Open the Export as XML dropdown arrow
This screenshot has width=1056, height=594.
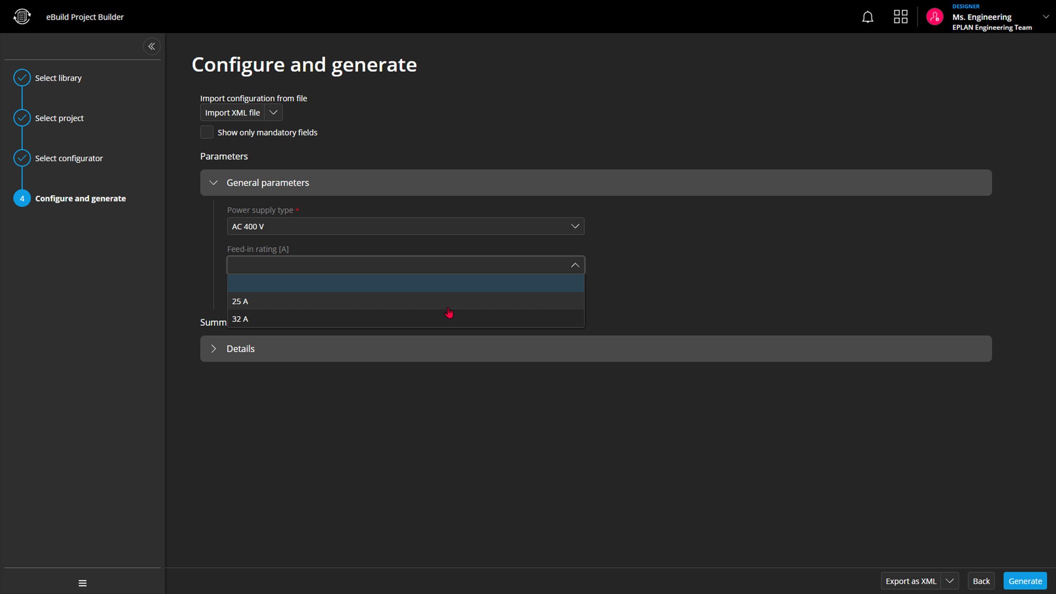point(949,581)
